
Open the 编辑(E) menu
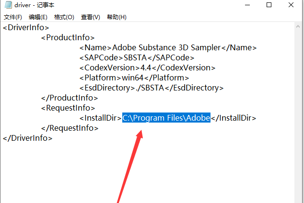[x=38, y=17]
